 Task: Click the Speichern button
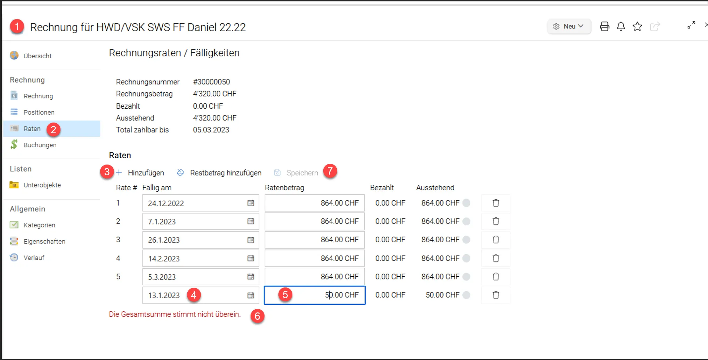pos(296,173)
